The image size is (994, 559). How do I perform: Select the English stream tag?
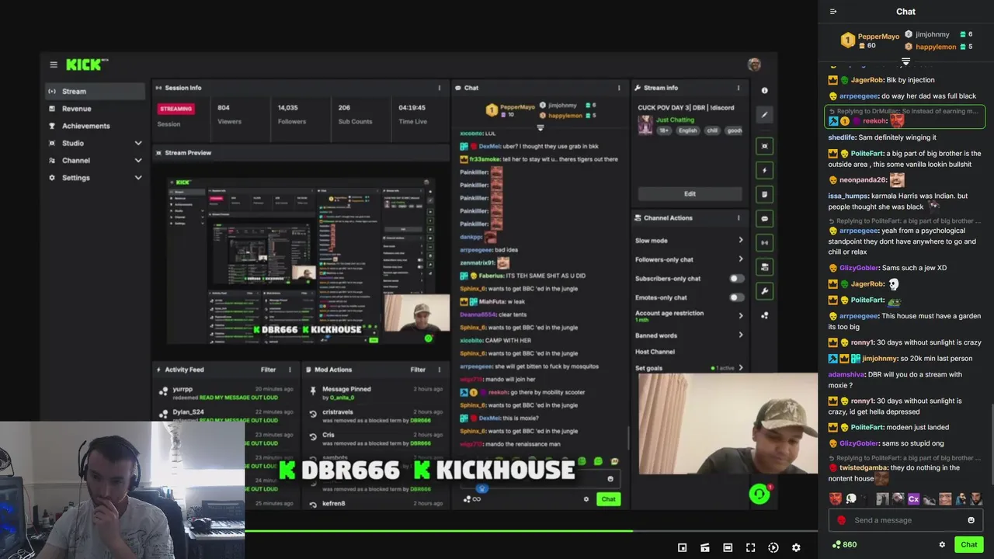pyautogui.click(x=687, y=130)
